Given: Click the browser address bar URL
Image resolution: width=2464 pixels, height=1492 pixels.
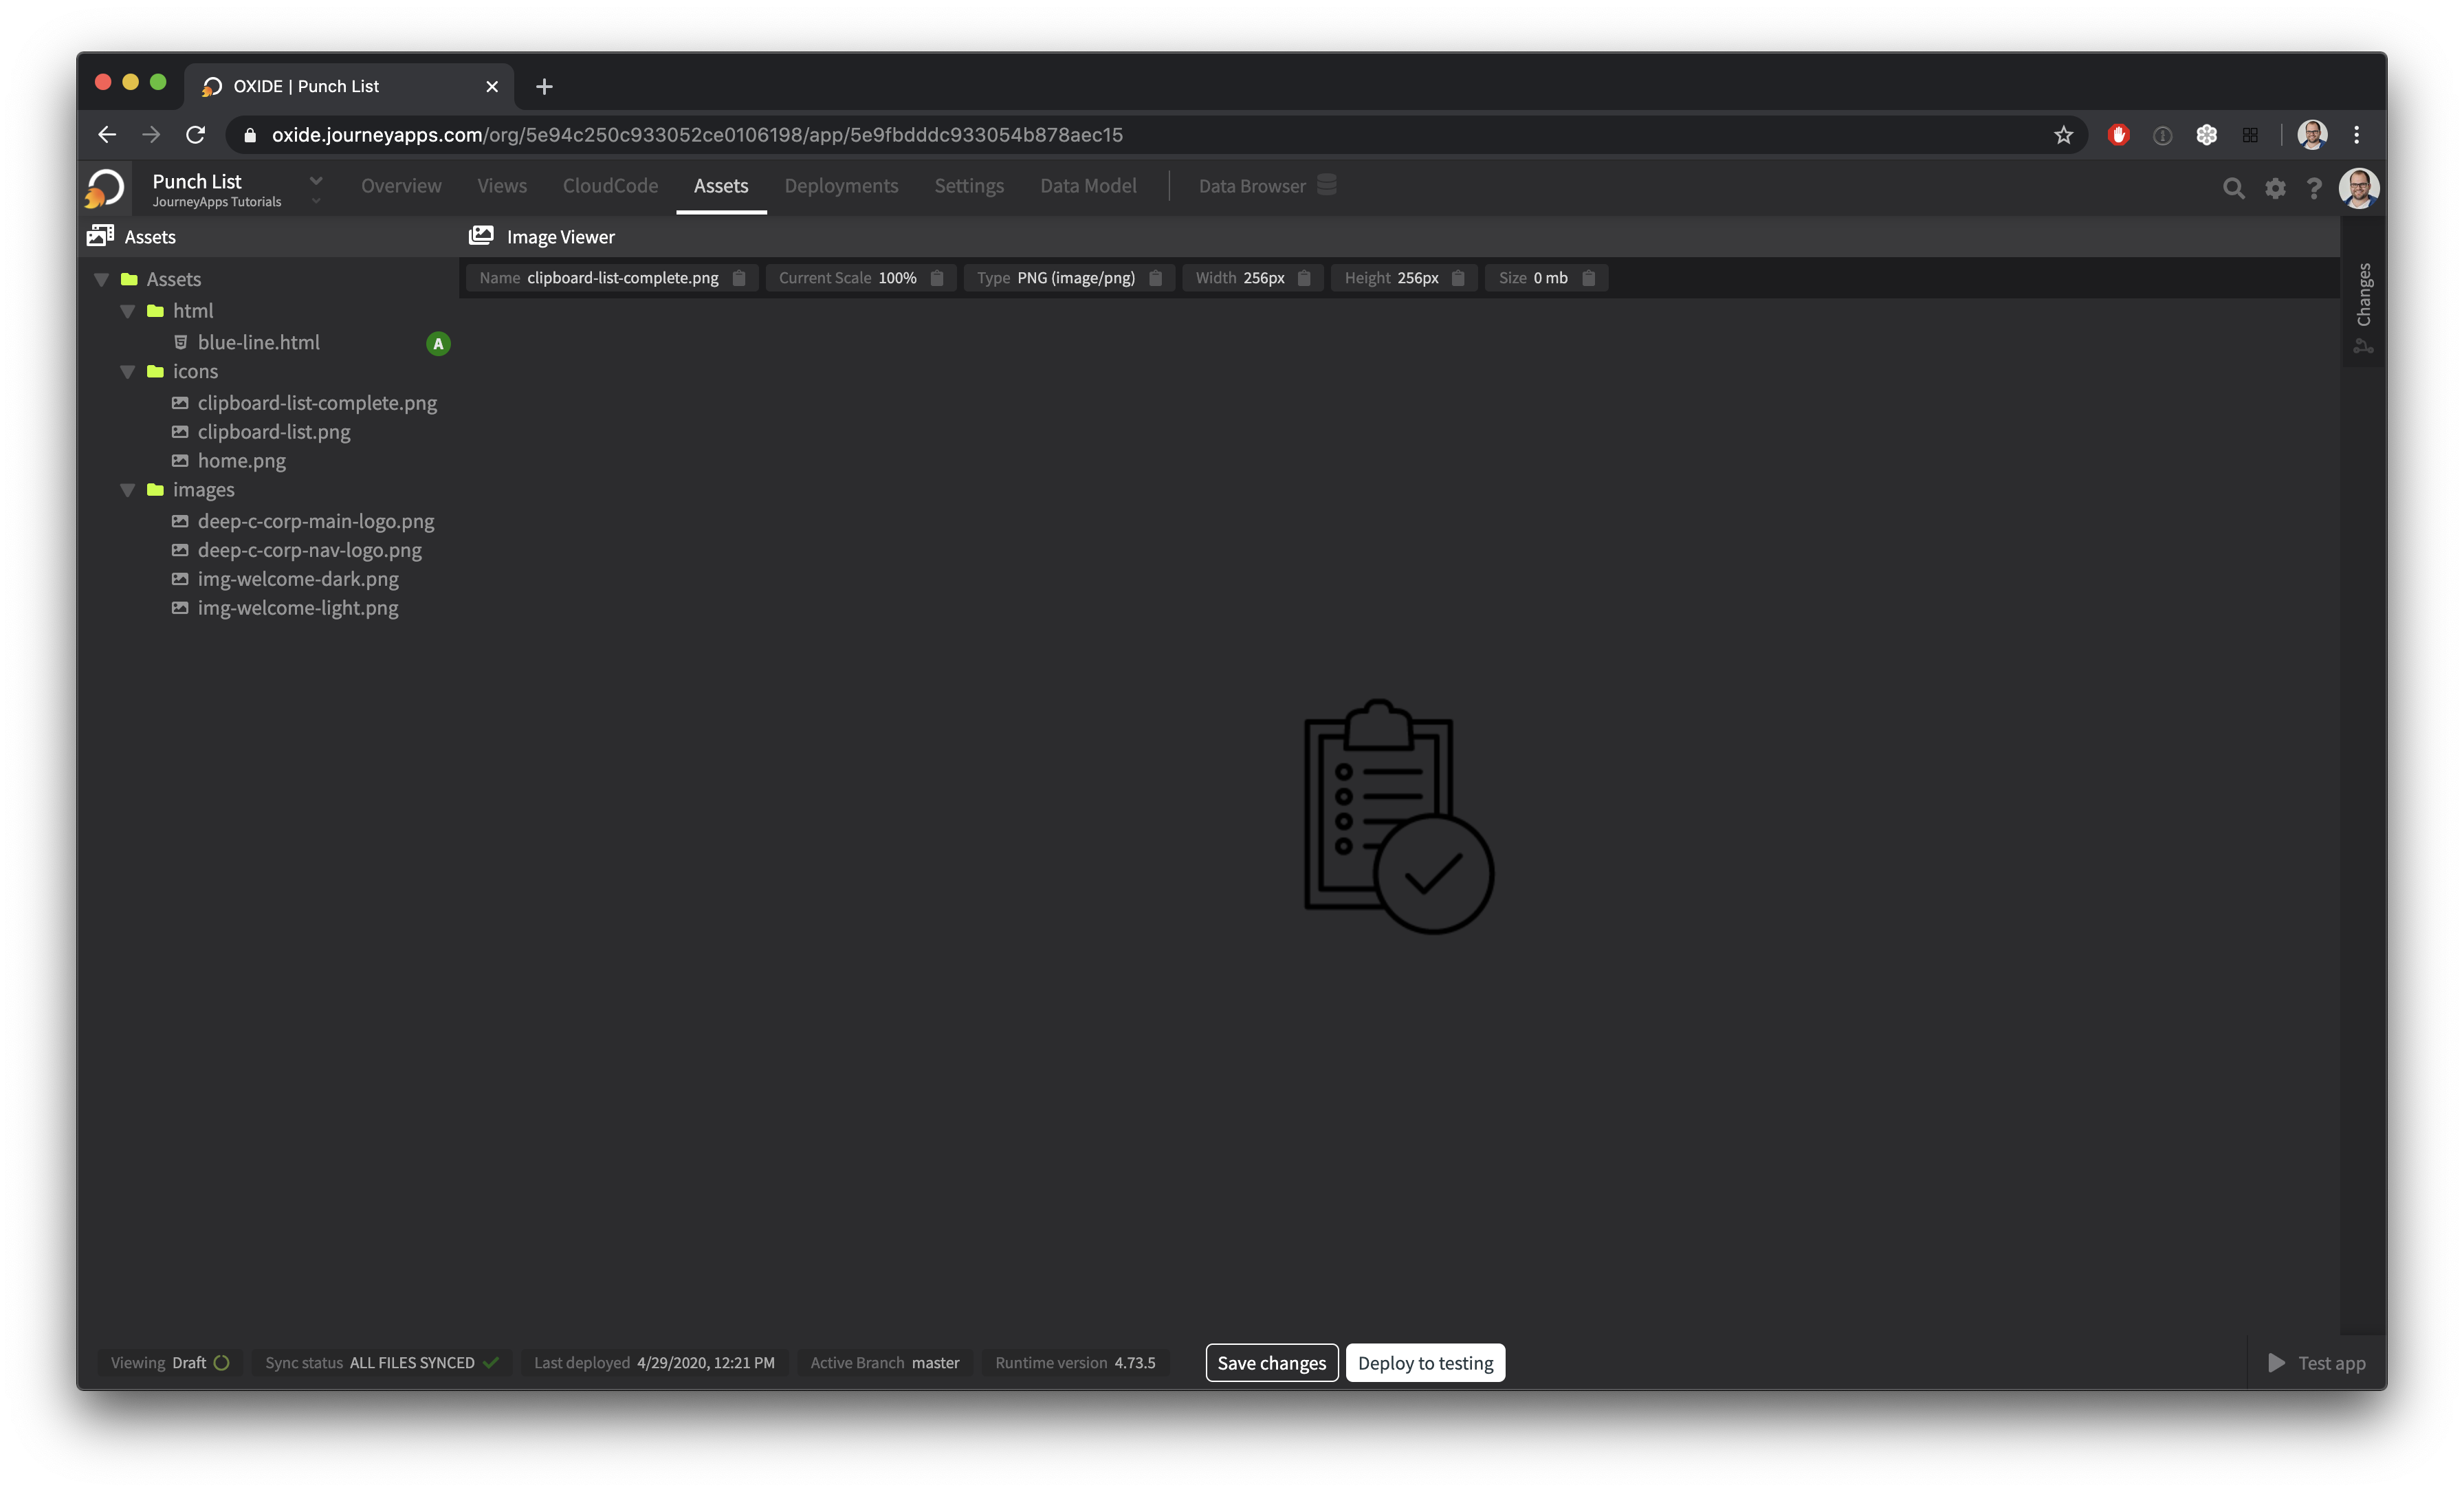Looking at the screenshot, I should [697, 135].
